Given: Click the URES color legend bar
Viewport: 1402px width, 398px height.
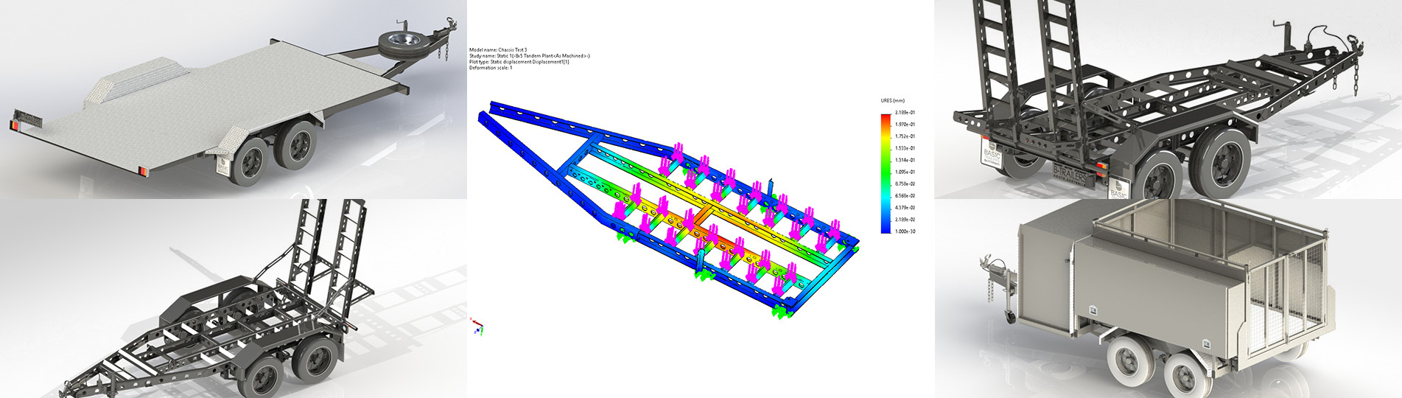Looking at the screenshot, I should coord(885,173).
